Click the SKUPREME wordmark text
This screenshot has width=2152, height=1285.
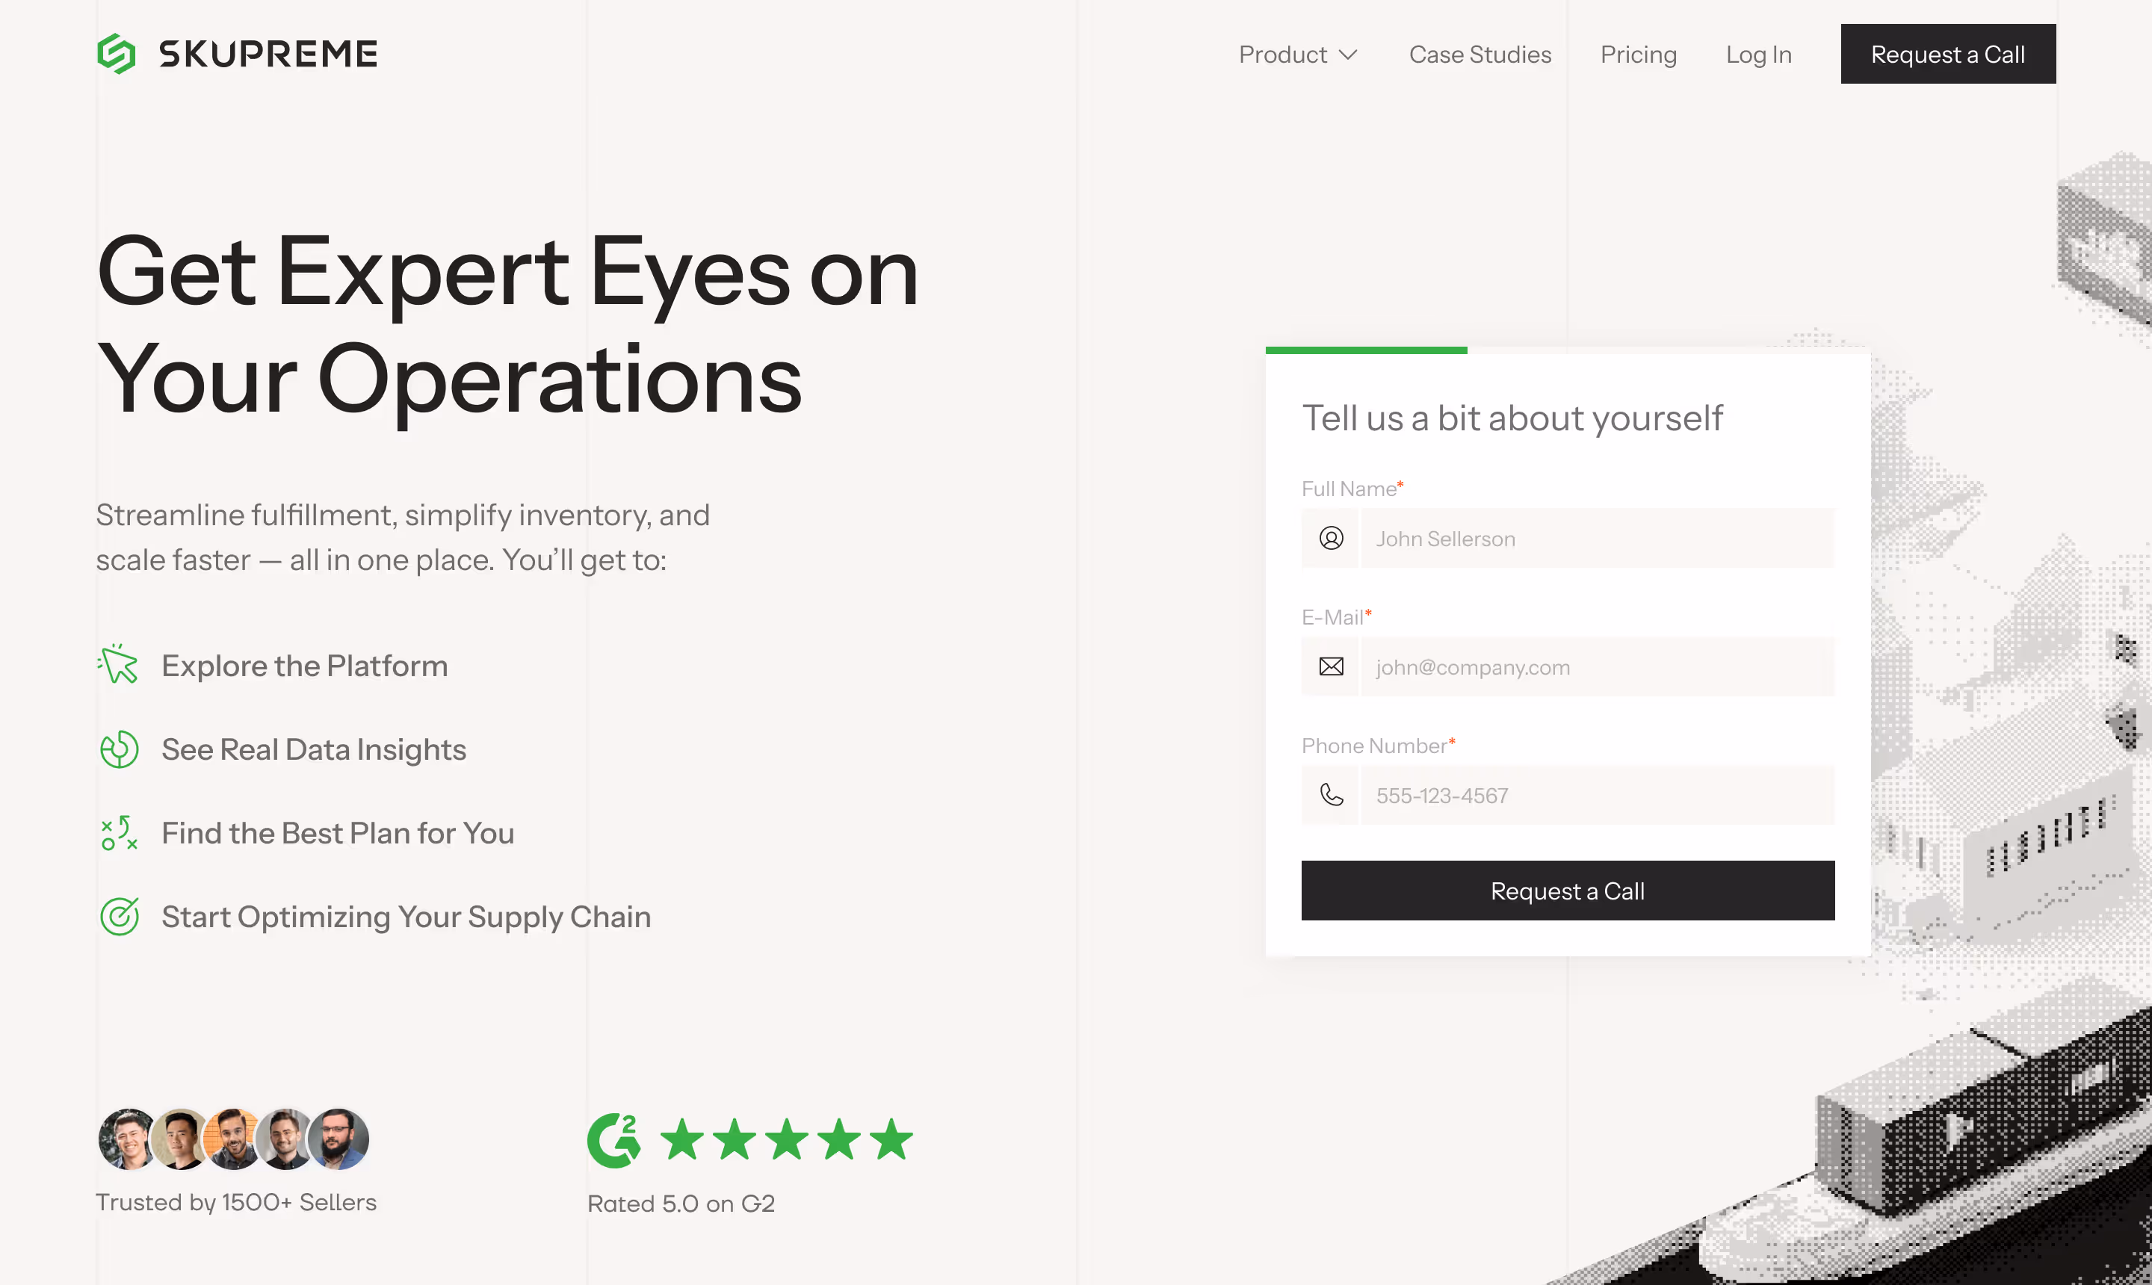(268, 54)
